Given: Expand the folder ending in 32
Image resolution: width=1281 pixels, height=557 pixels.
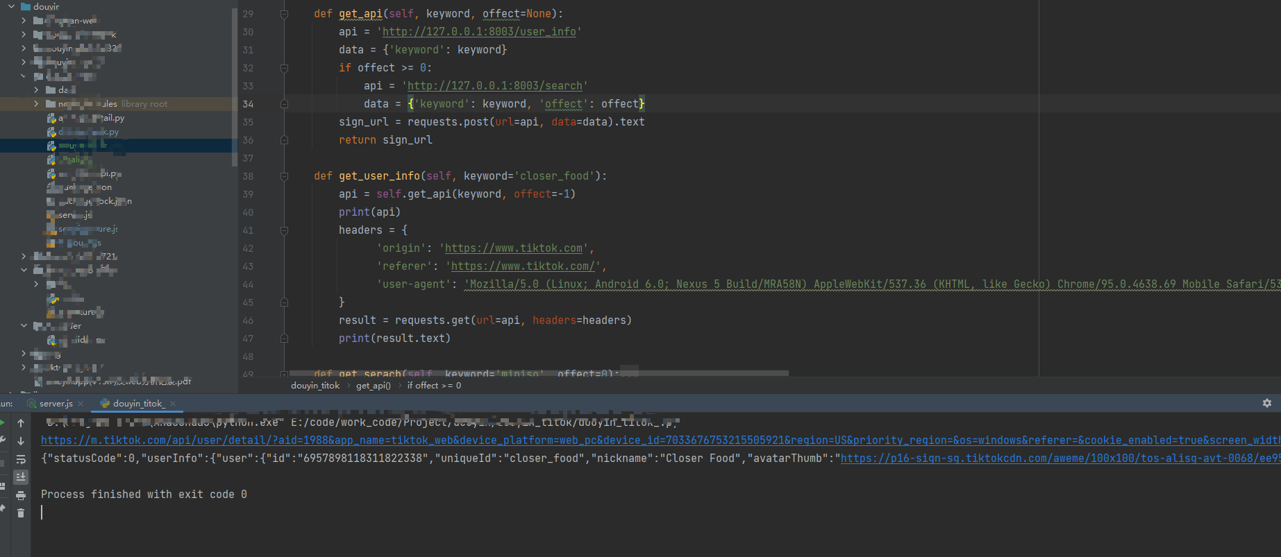Looking at the screenshot, I should (24, 49).
